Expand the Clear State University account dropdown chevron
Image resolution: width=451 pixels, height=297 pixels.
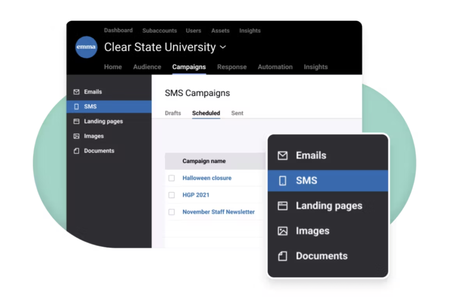coord(223,47)
